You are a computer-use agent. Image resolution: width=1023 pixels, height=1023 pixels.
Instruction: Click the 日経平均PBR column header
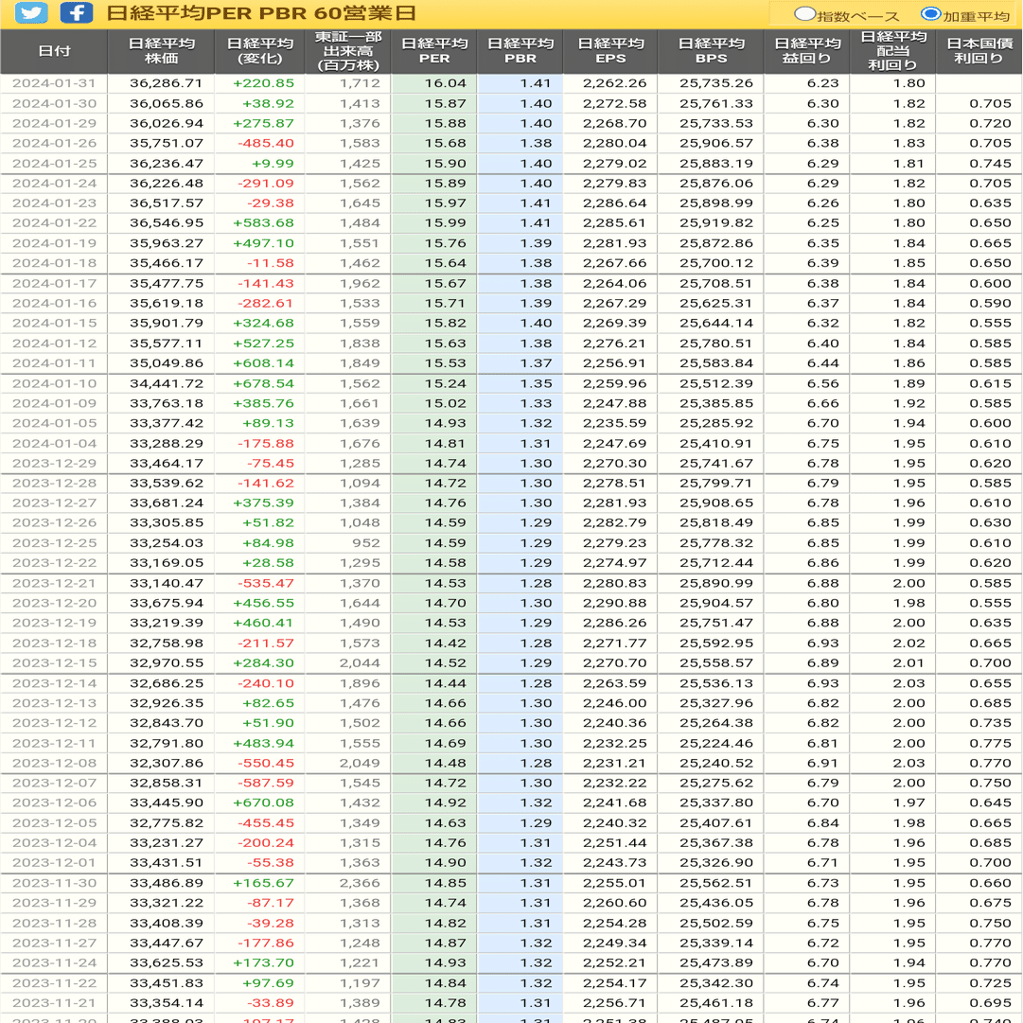pyautogui.click(x=520, y=51)
